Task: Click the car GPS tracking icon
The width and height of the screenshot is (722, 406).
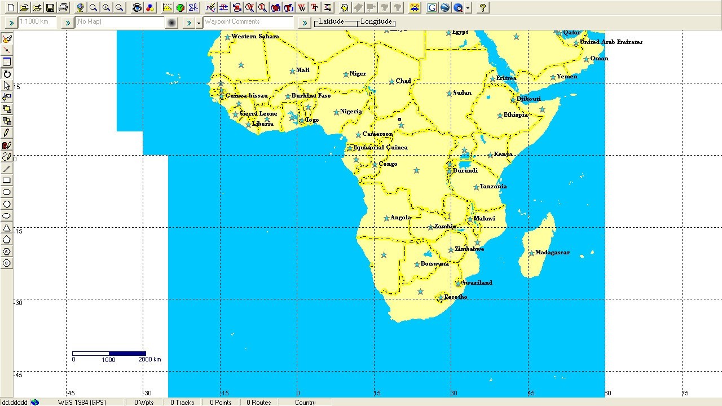Action: [415, 8]
